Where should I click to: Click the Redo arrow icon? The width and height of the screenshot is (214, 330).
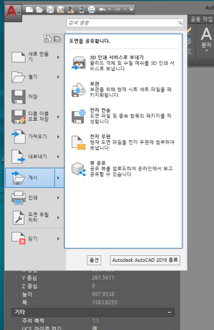(118, 9)
